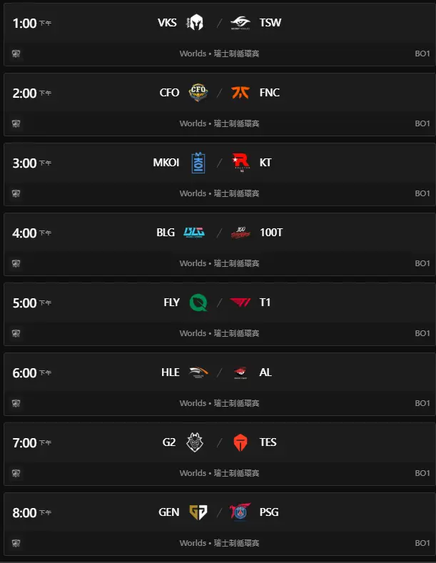Open the 100T team name link
436x563 pixels.
point(270,233)
